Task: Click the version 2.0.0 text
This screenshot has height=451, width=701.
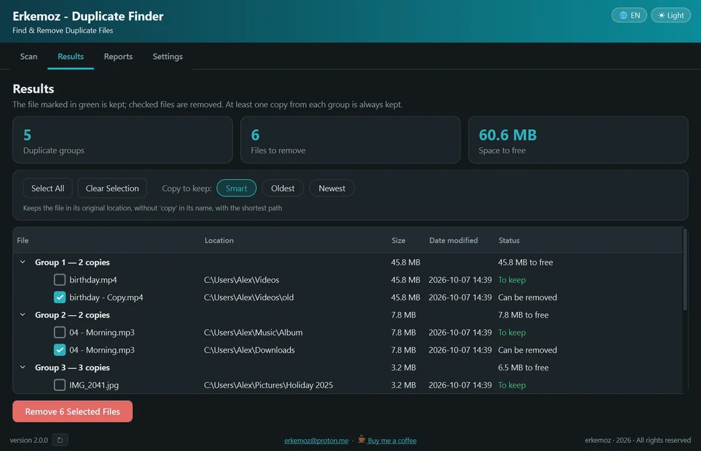Action: [x=29, y=440]
